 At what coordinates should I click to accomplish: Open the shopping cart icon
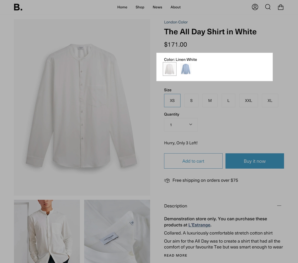[x=281, y=7]
